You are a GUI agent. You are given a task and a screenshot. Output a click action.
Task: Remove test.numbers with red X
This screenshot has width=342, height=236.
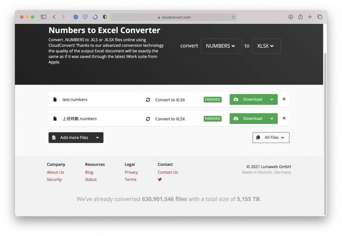(x=284, y=99)
